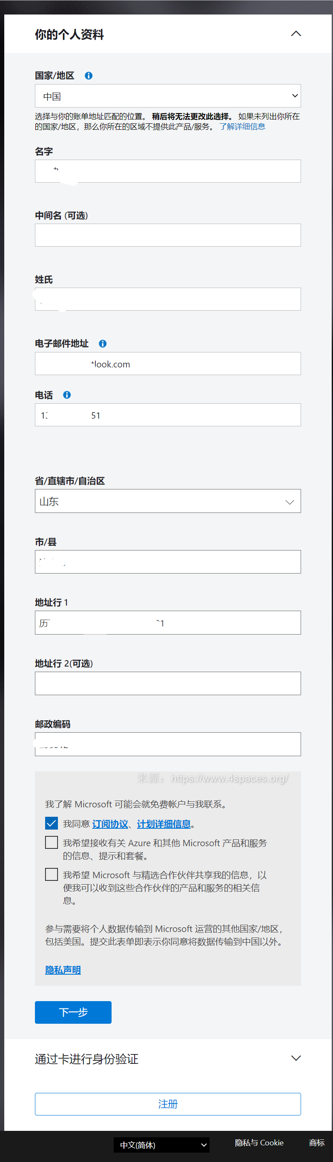This screenshot has width=333, height=1162.
Task: Check the Azure 产品和服务 offers checkbox
Action: [x=52, y=843]
